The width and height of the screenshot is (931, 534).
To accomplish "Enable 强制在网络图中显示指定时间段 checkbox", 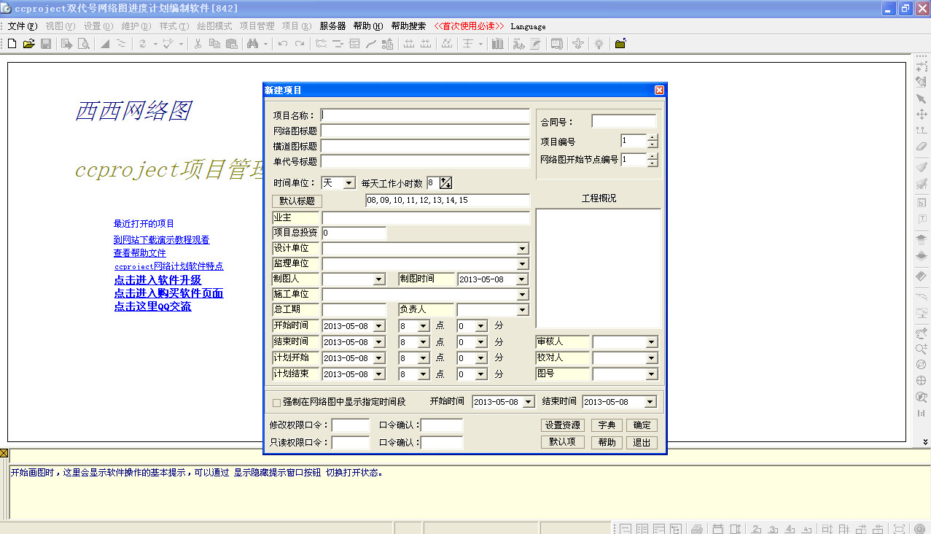I will point(276,401).
